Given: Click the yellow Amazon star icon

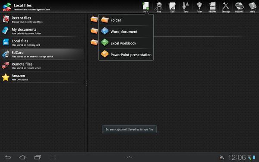Looking at the screenshot, I should pos(6,77).
